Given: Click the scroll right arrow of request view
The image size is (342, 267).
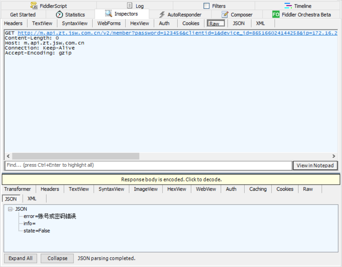Looking at the screenshot, I should click(334, 156).
